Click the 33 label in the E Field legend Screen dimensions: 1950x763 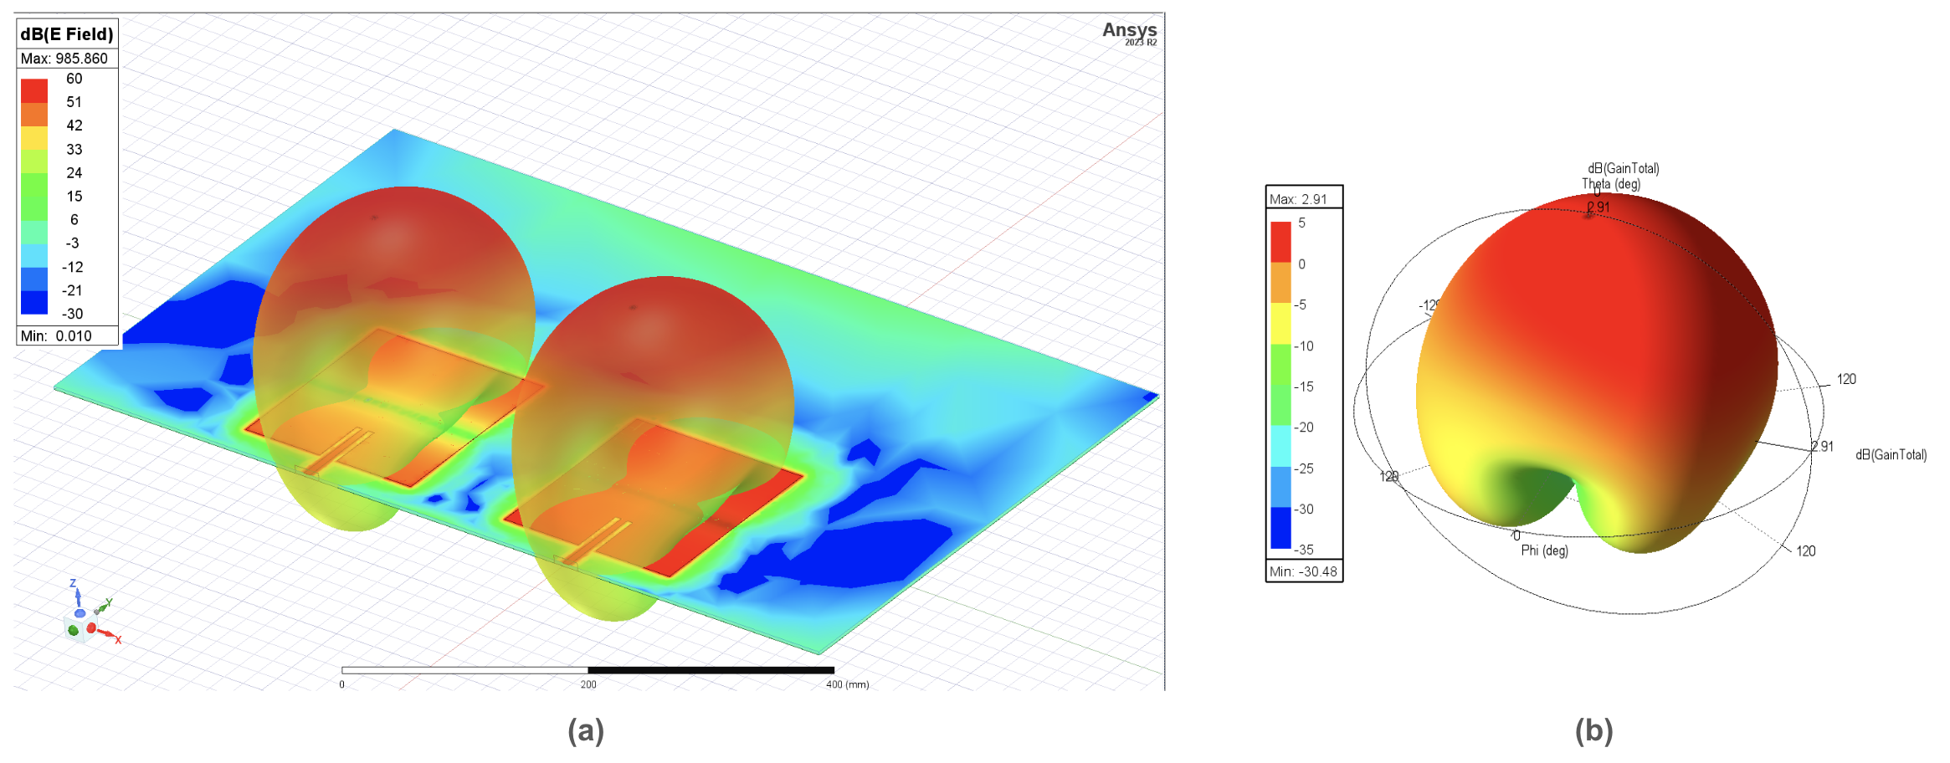(74, 150)
